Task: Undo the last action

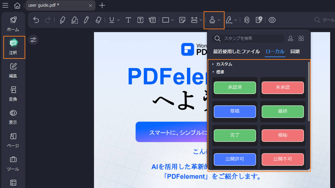Action: [36, 20]
